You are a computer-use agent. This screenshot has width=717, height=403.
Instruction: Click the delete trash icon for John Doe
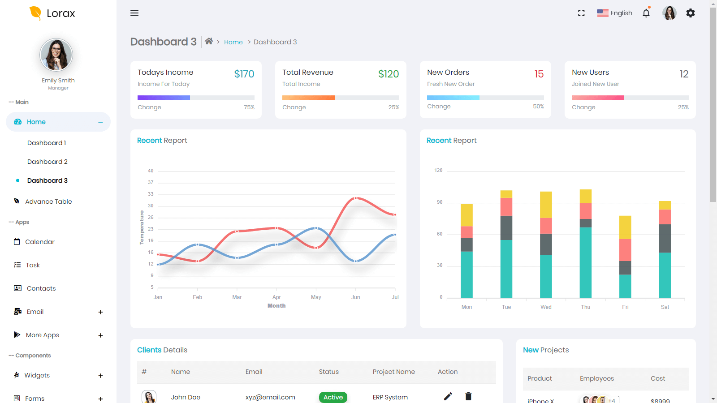click(468, 396)
